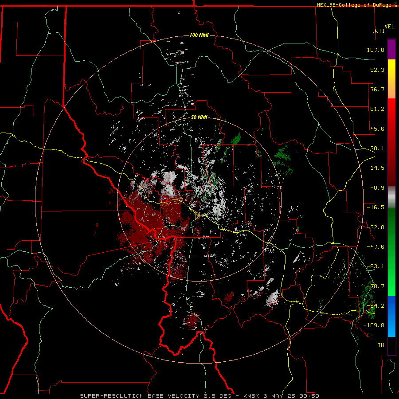Click the -63.1 velocity scale value
The height and width of the screenshot is (399, 399).
click(376, 266)
